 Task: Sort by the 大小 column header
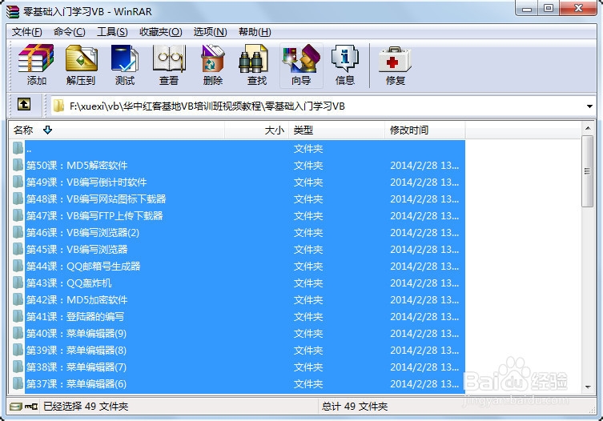coord(256,130)
